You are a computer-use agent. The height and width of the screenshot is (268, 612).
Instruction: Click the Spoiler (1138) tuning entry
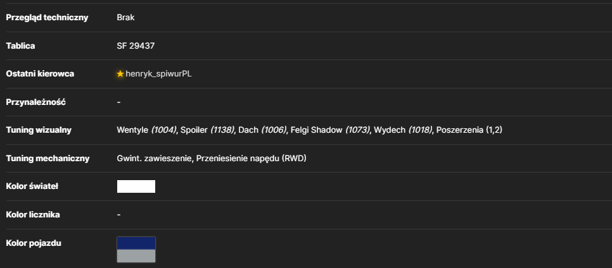(x=207, y=130)
